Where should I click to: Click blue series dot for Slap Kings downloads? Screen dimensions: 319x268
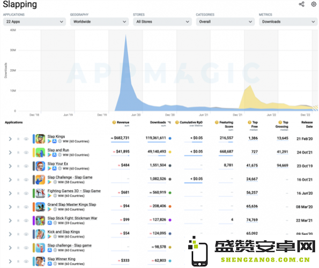[170, 138]
